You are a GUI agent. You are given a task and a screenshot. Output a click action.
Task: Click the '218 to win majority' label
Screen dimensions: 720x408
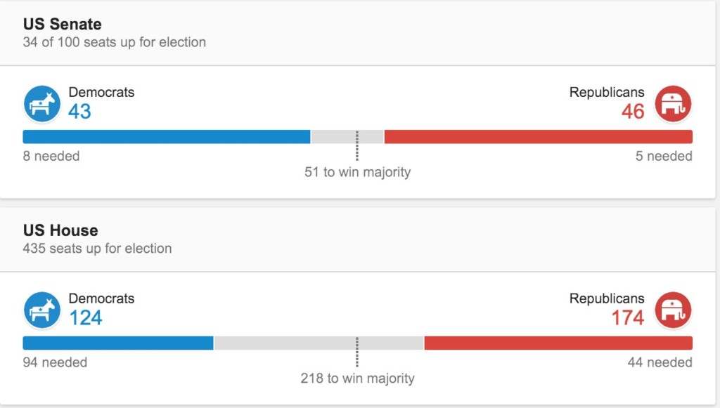tap(357, 379)
